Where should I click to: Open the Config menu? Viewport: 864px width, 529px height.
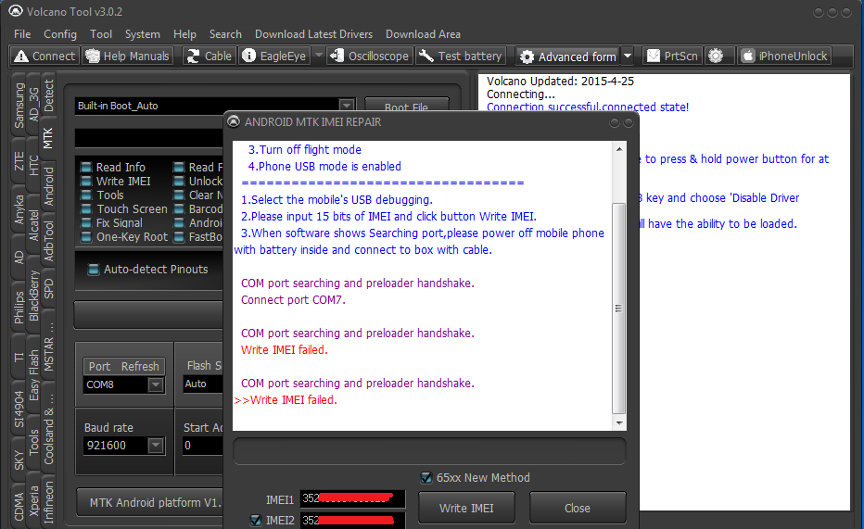coord(60,34)
